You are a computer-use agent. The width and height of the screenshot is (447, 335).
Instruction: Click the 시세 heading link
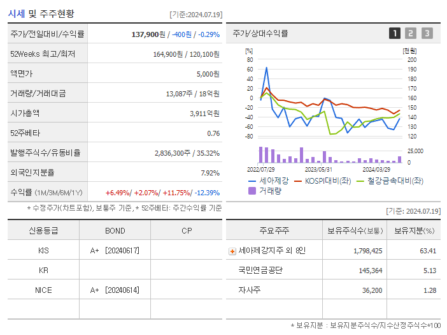[17, 13]
